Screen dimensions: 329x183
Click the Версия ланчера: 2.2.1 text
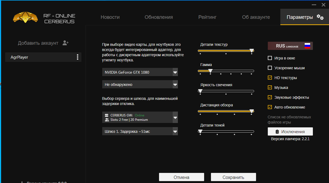tap(290, 139)
